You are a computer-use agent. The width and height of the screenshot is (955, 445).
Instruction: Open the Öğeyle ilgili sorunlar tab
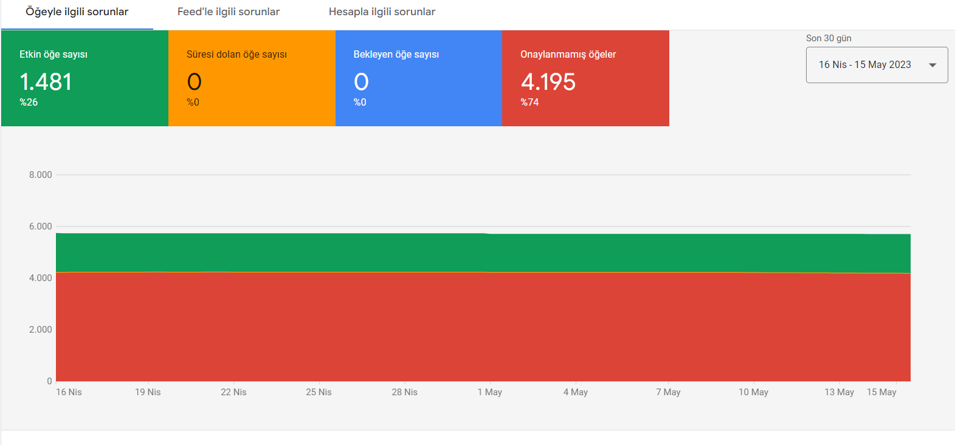coord(77,12)
